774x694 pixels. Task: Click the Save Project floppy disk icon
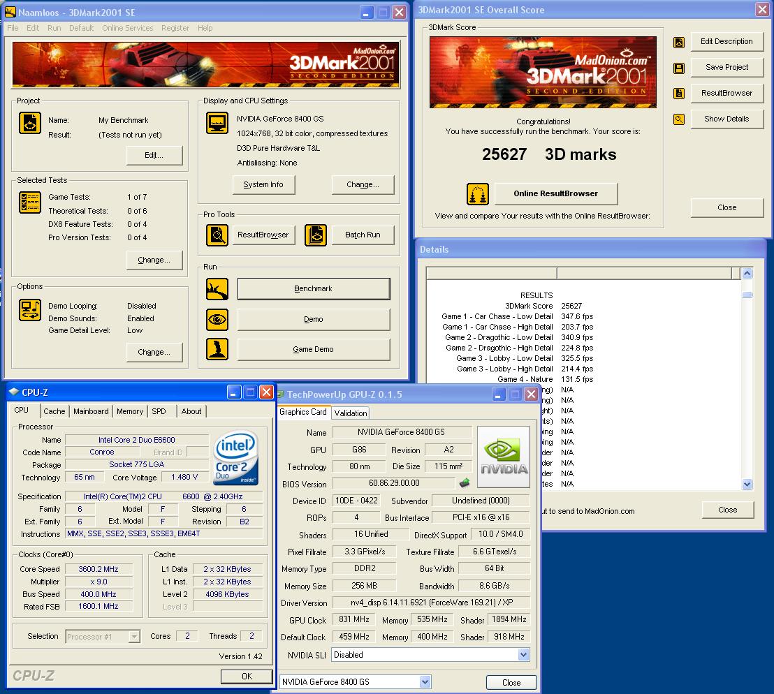click(679, 68)
